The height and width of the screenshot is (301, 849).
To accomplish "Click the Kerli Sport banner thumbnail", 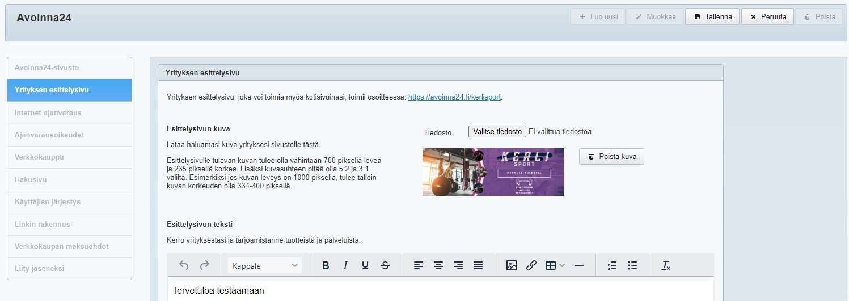I will (x=493, y=172).
